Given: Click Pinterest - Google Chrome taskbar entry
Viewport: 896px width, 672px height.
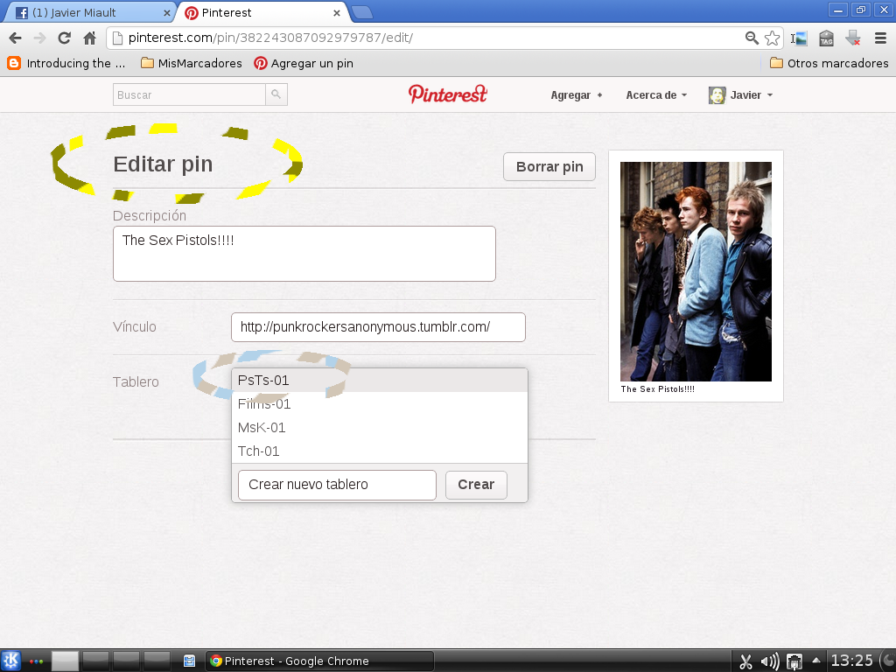Looking at the screenshot, I should click(319, 661).
